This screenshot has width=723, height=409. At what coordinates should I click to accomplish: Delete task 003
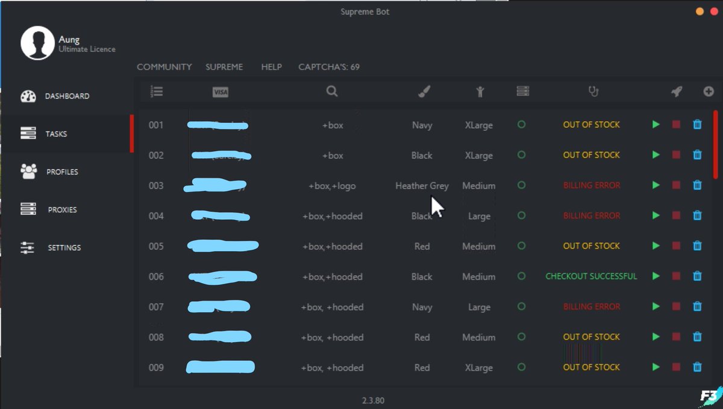click(x=697, y=185)
